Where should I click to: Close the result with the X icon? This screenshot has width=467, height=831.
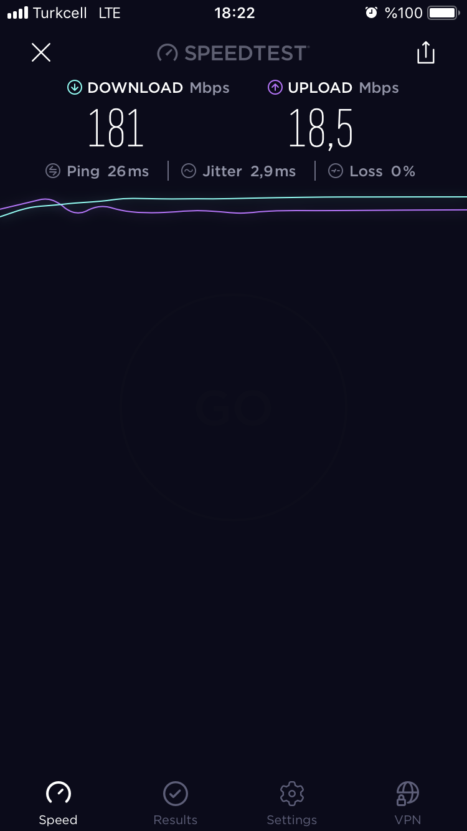tap(41, 53)
